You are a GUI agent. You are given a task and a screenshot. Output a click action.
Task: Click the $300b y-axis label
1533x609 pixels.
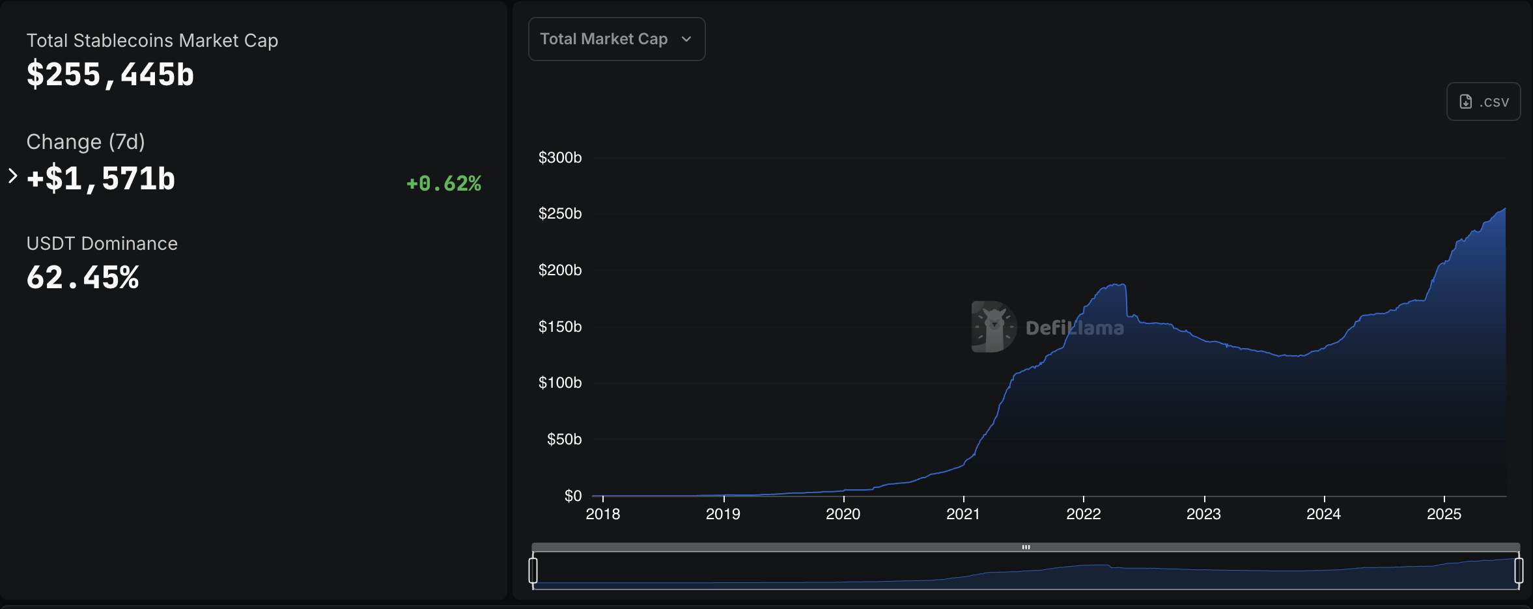560,157
